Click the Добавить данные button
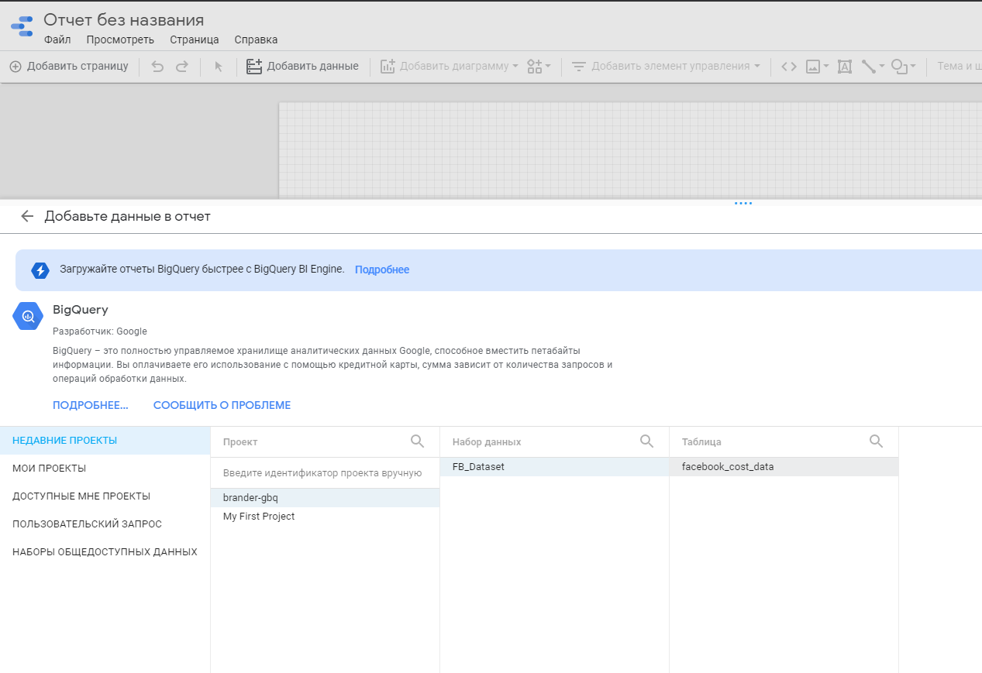The width and height of the screenshot is (982, 673). pyautogui.click(x=302, y=67)
